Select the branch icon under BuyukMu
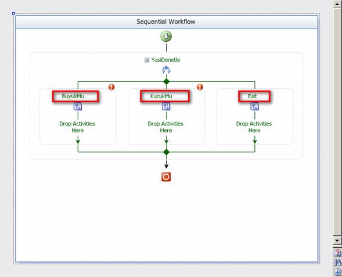Screen dimensions: 342x277 (78, 107)
